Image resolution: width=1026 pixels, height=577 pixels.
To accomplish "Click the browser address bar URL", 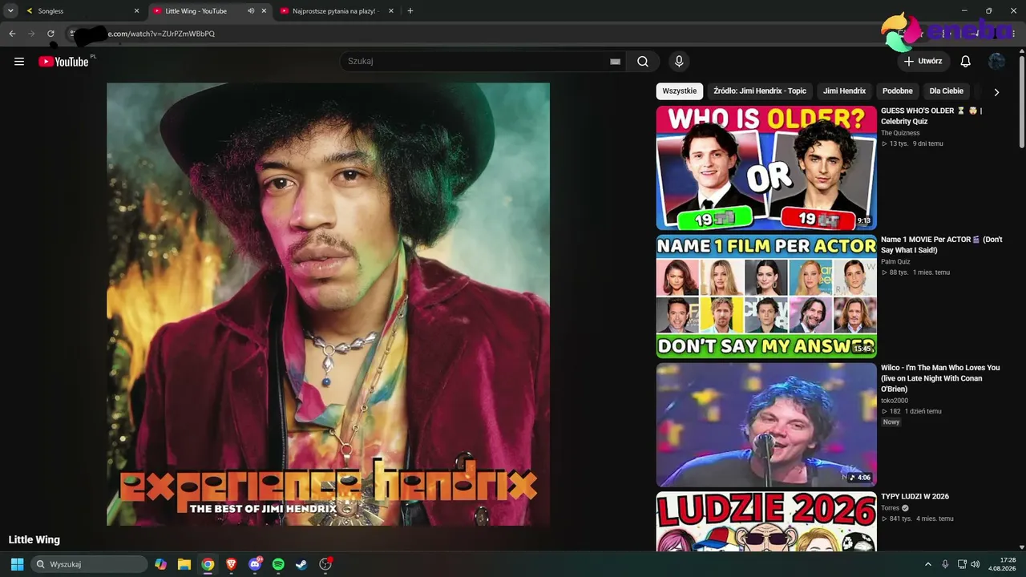I will [160, 34].
